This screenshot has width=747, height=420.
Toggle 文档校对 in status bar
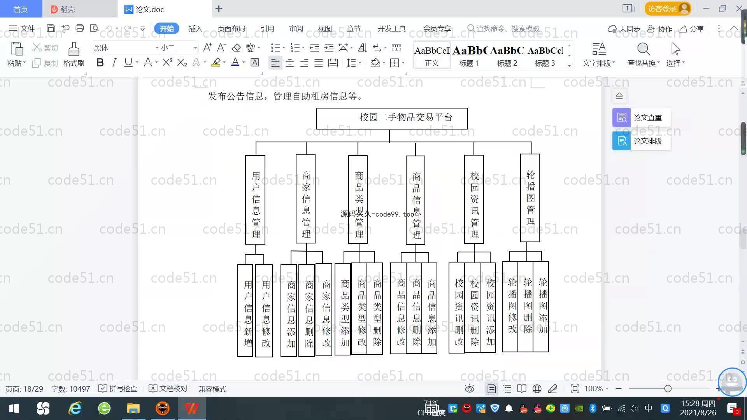pyautogui.click(x=168, y=388)
